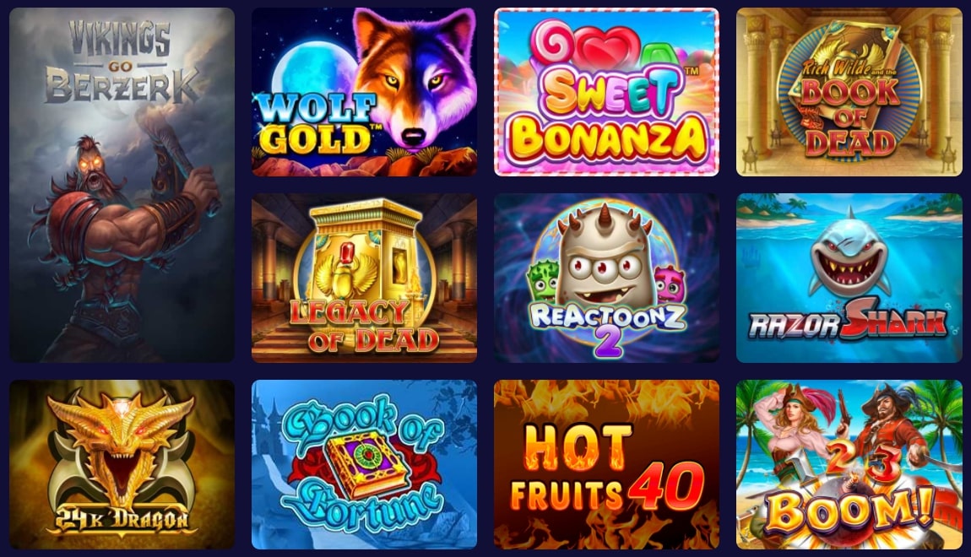Click the wolf's face in Wolf Gold tile
Image resolution: width=971 pixels, height=557 pixels.
412,80
